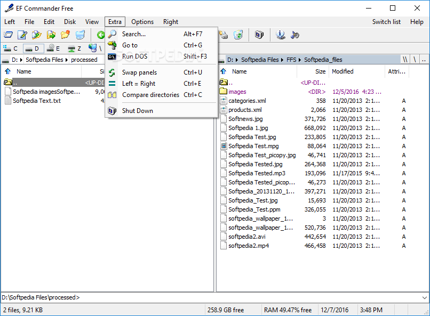Screen dimensions: 430x316
Task: Open the View menu
Action: pyautogui.click(x=92, y=22)
